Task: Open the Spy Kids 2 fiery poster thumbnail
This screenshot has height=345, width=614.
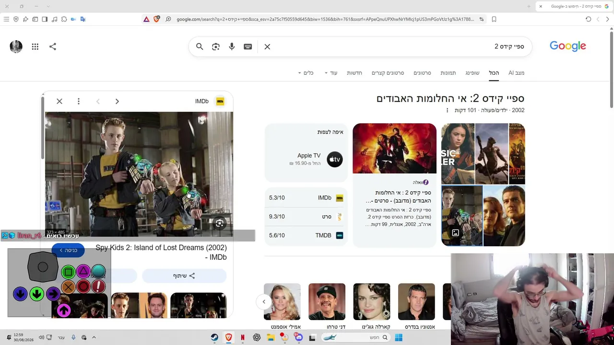Action: 394,149
